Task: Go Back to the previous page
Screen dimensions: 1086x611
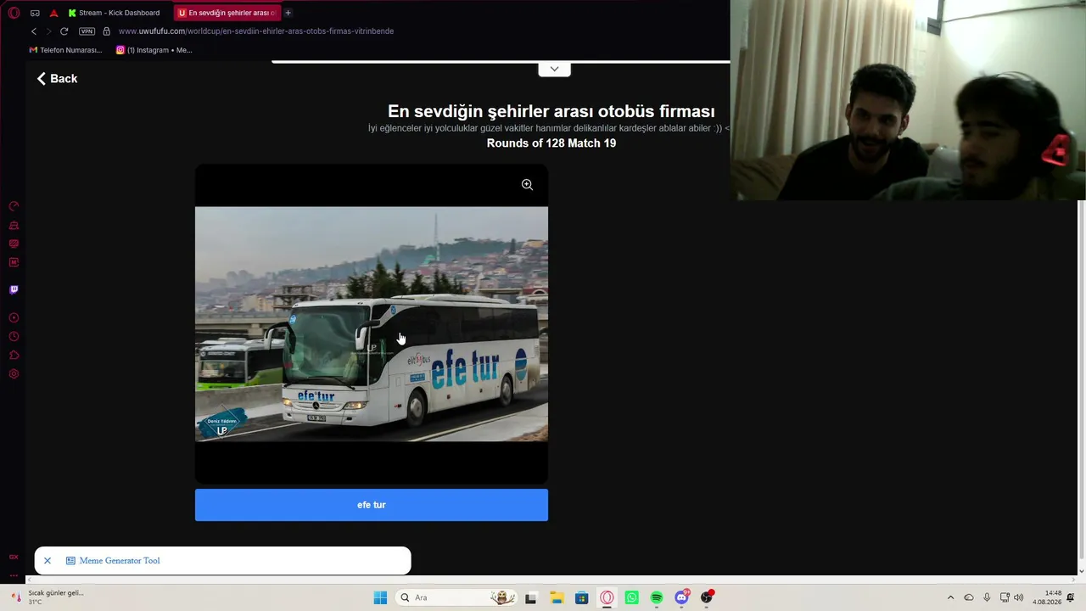Action: pyautogui.click(x=57, y=79)
